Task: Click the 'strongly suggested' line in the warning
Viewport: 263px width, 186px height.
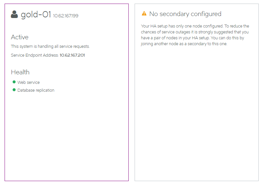Action: [195, 32]
